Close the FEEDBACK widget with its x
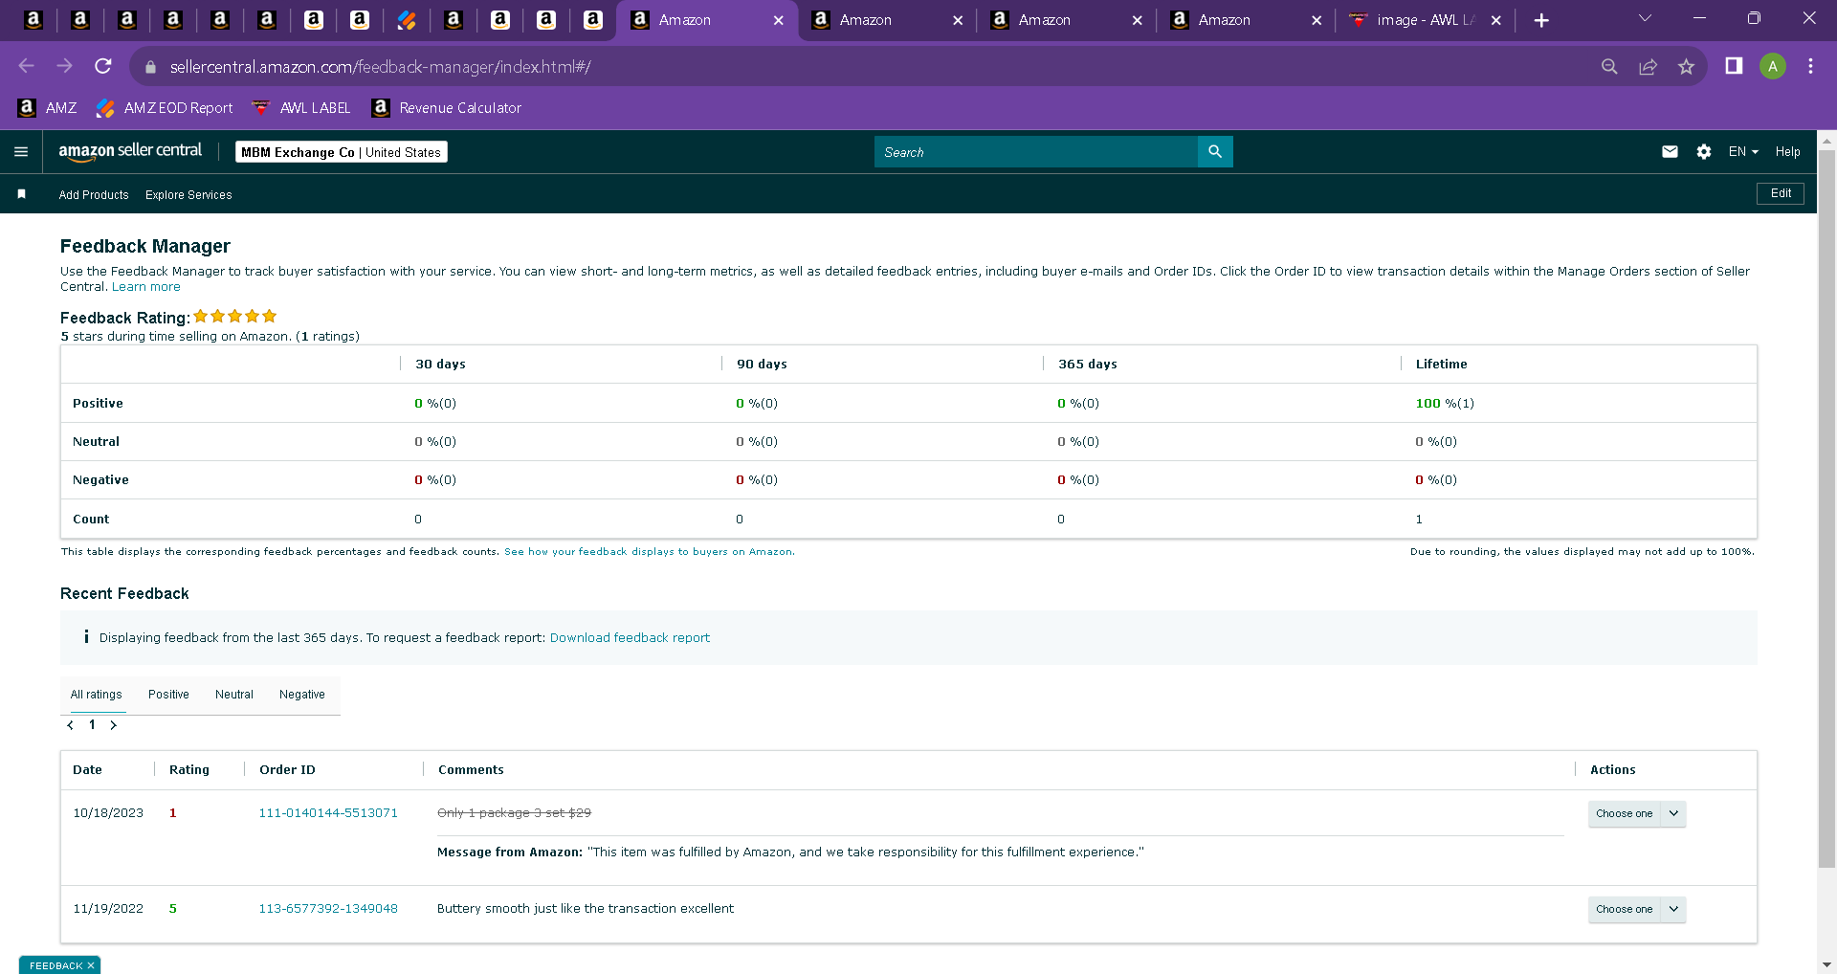 click(x=91, y=965)
